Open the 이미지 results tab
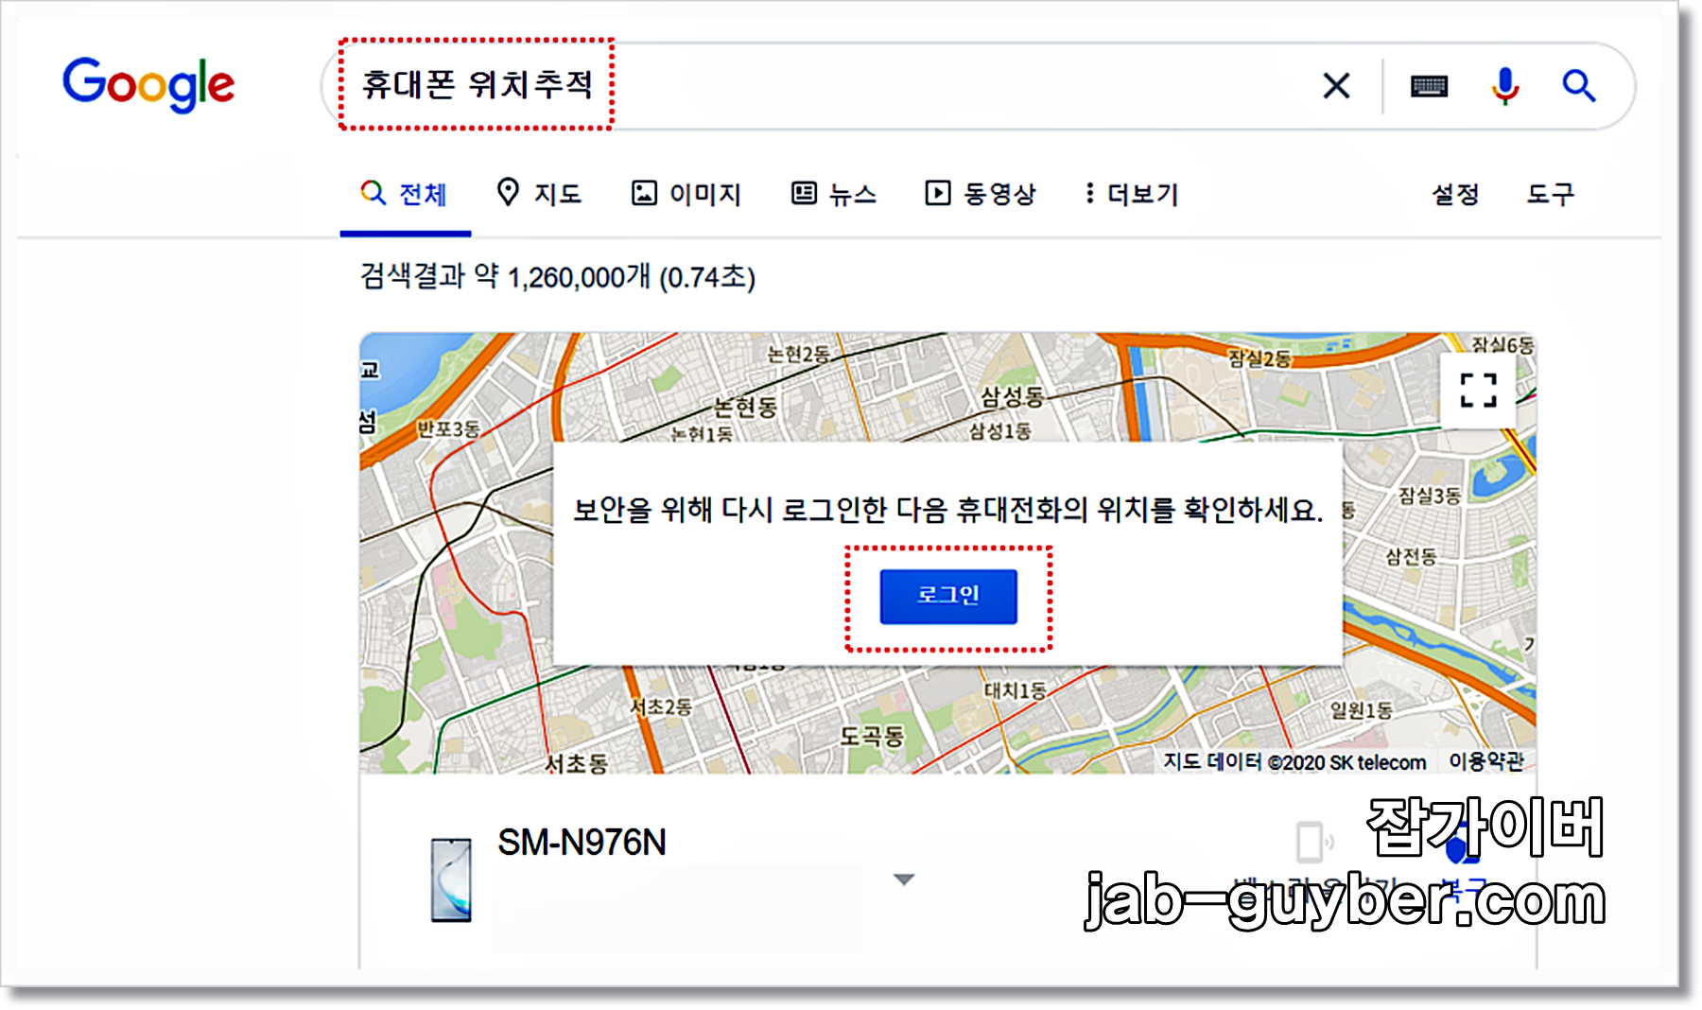Screen dimensions: 1702x1010 (x=686, y=194)
